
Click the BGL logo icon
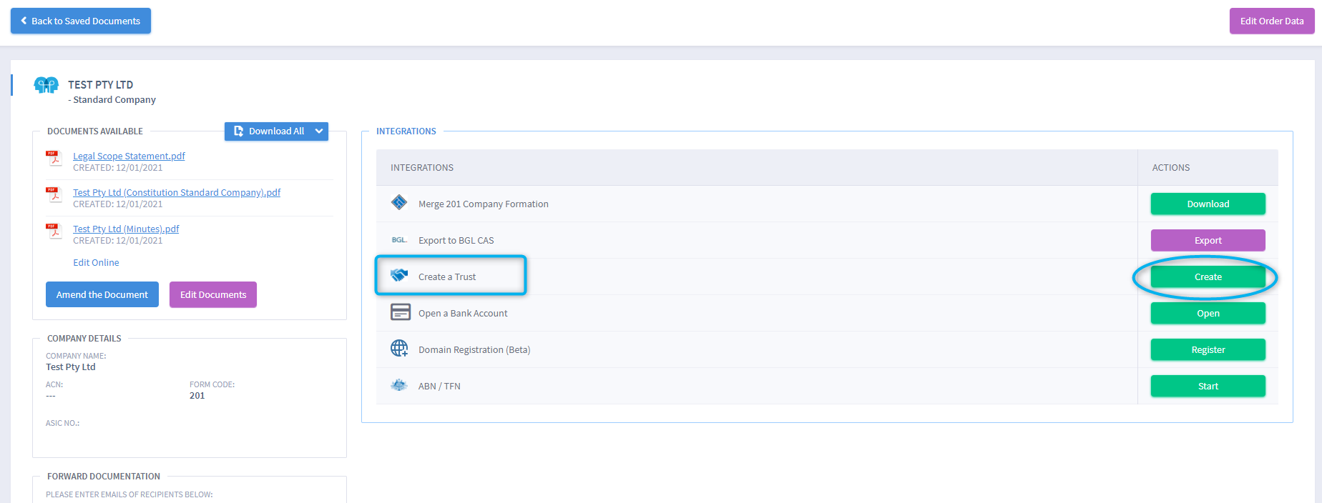coord(399,240)
